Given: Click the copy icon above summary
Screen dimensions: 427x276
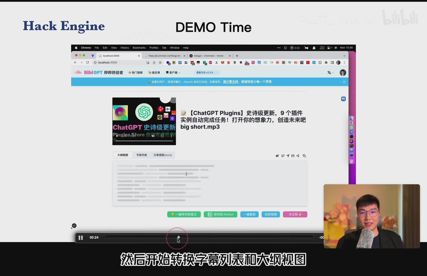Looking at the screenshot, I should [x=304, y=156].
